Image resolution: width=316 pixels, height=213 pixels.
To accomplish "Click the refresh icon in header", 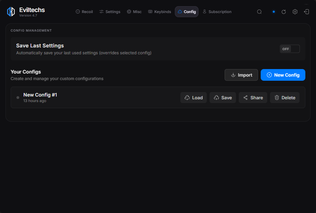I will [x=284, y=12].
